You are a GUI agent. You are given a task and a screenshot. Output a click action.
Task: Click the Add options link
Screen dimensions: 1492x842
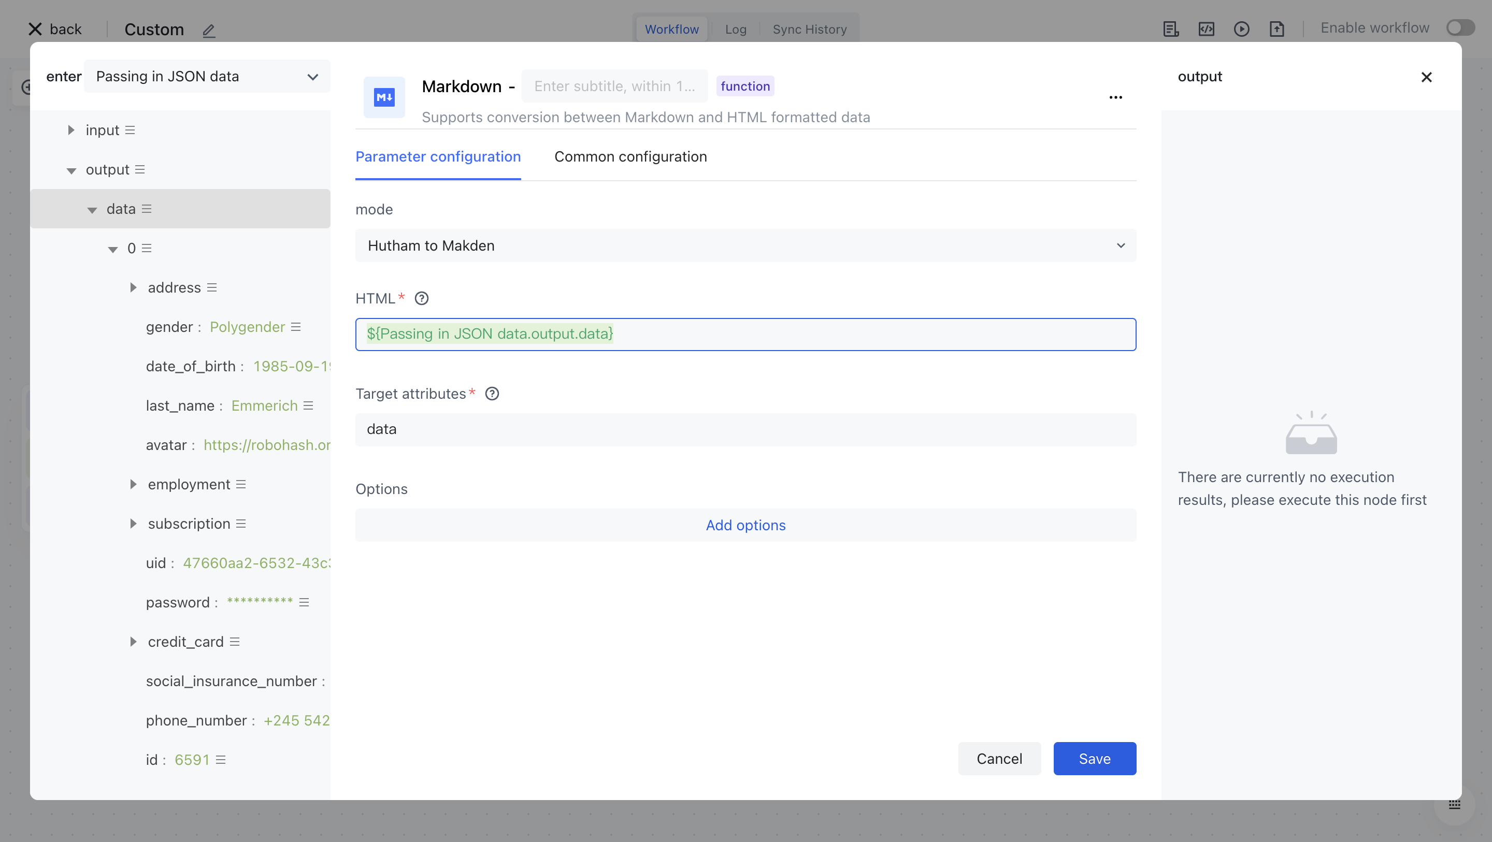point(745,525)
